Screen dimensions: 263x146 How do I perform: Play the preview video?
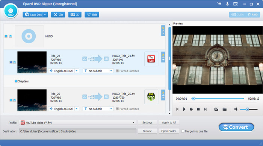(x=184, y=109)
